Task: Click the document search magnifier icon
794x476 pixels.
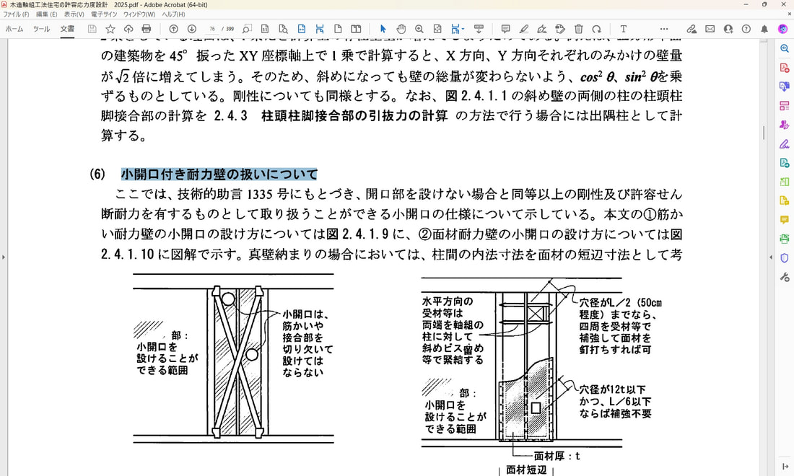Action: coord(284,29)
